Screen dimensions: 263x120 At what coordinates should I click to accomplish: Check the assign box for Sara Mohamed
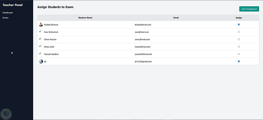[239, 32]
